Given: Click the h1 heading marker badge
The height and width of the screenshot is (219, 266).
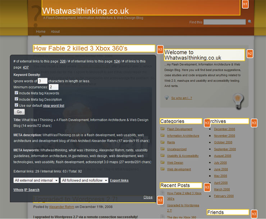Looking at the screenshot, I should pyautogui.click(x=245, y=4).
